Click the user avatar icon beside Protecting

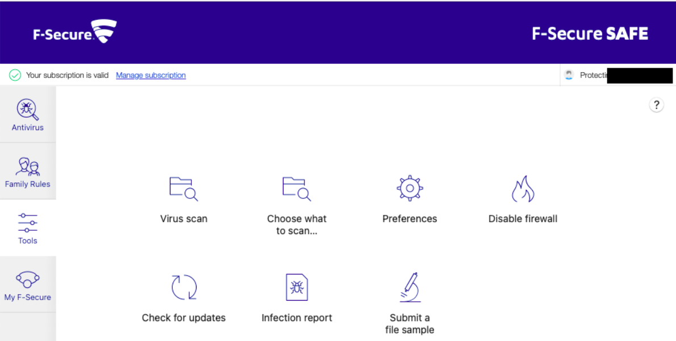point(569,75)
